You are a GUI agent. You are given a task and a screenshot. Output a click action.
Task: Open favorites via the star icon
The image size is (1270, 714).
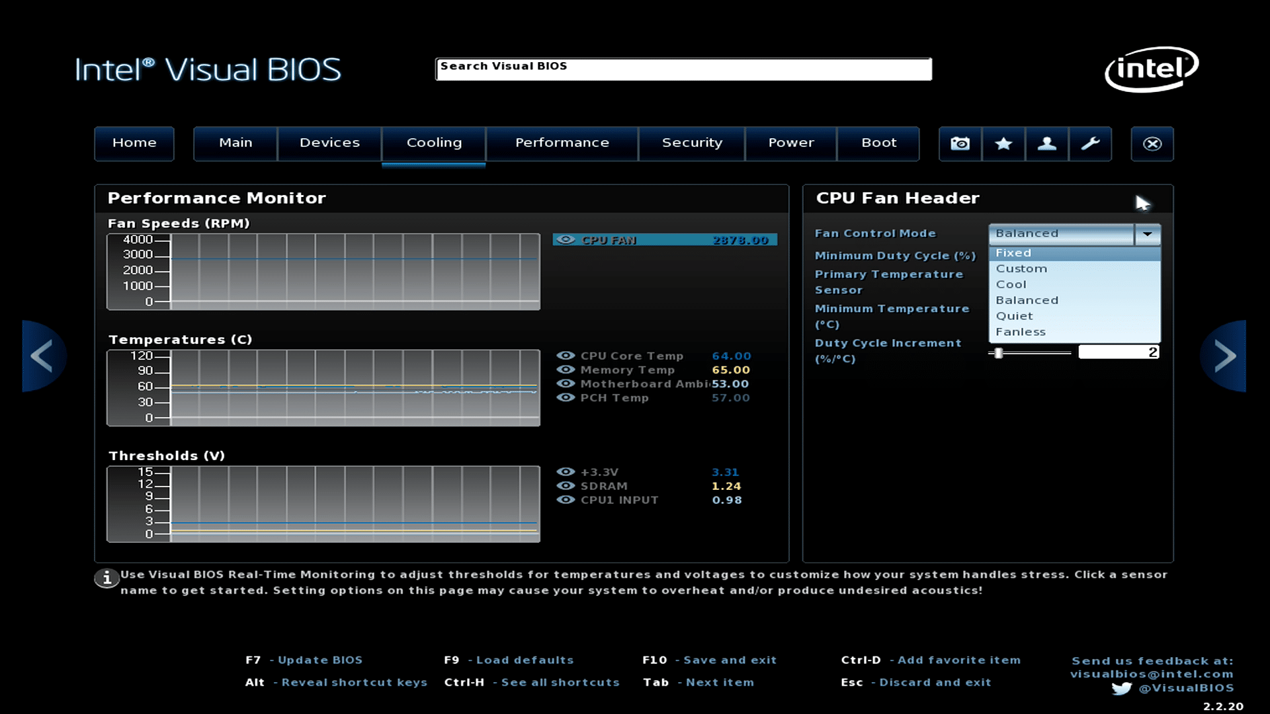[x=1003, y=143]
